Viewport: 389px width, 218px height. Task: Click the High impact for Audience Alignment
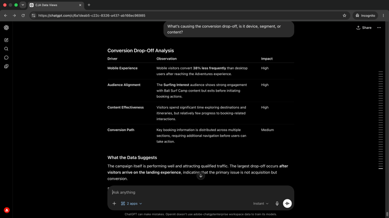[265, 85]
